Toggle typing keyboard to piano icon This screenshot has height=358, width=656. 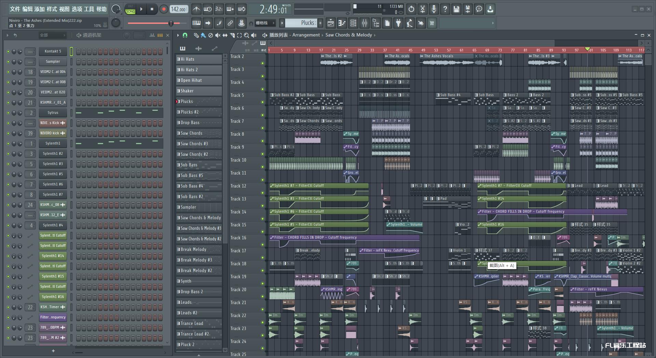click(196, 23)
